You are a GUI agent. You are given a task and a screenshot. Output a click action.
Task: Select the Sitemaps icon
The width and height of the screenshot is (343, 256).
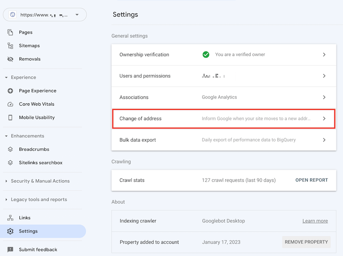10,45
